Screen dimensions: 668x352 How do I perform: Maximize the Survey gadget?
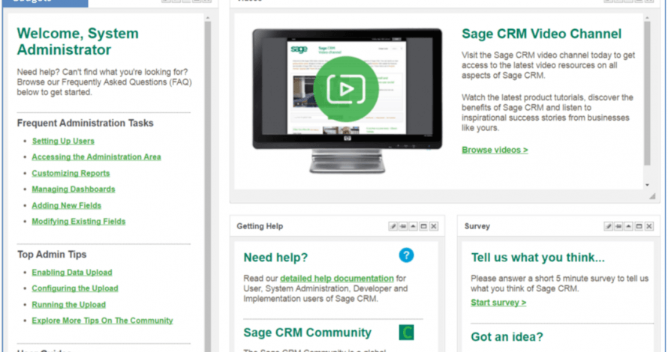(639, 226)
